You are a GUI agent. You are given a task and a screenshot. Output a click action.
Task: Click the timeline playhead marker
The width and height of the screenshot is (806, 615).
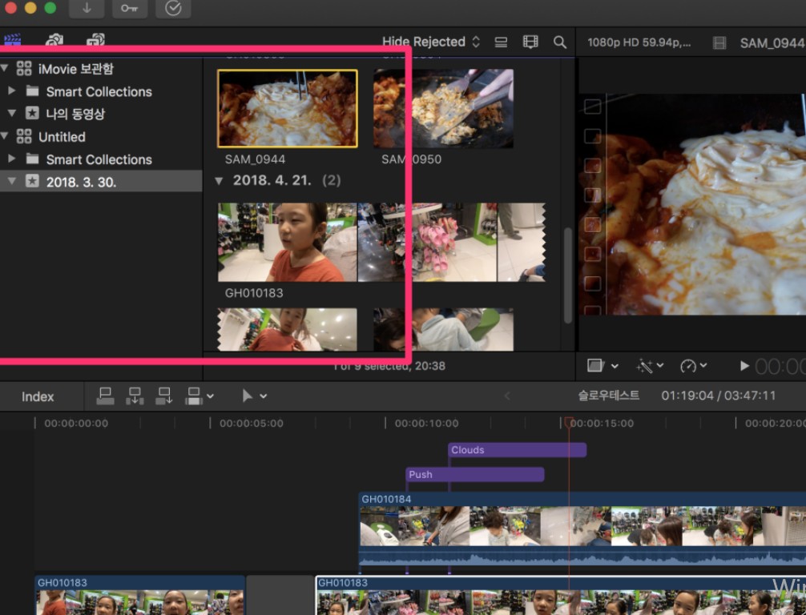569,422
